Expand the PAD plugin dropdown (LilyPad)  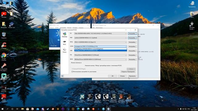click(100, 38)
